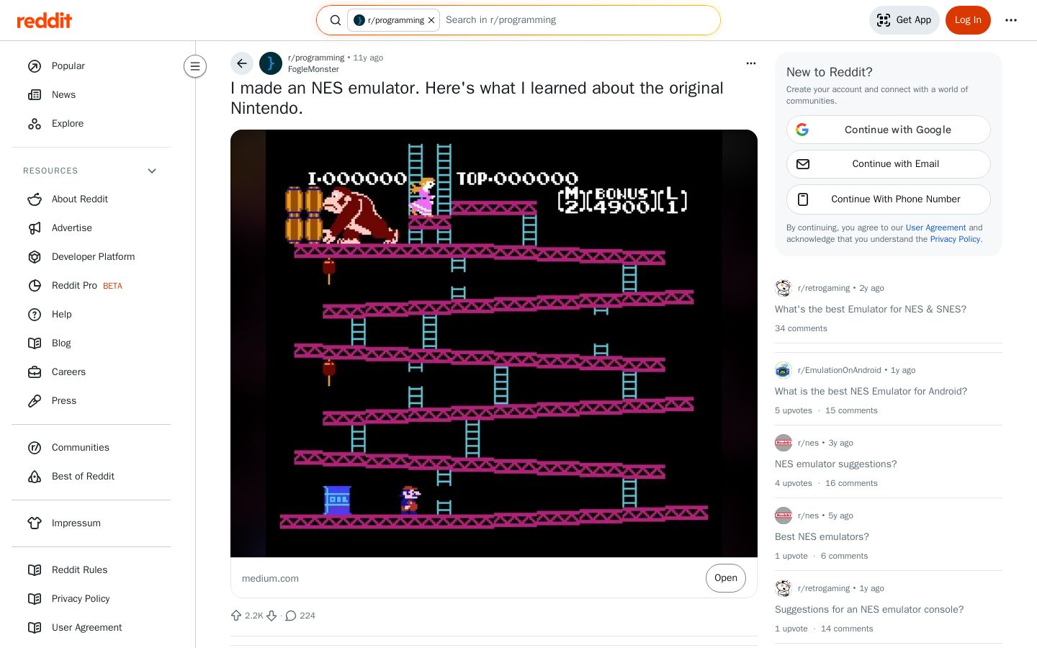Open the post options three-dots menu

tap(751, 63)
